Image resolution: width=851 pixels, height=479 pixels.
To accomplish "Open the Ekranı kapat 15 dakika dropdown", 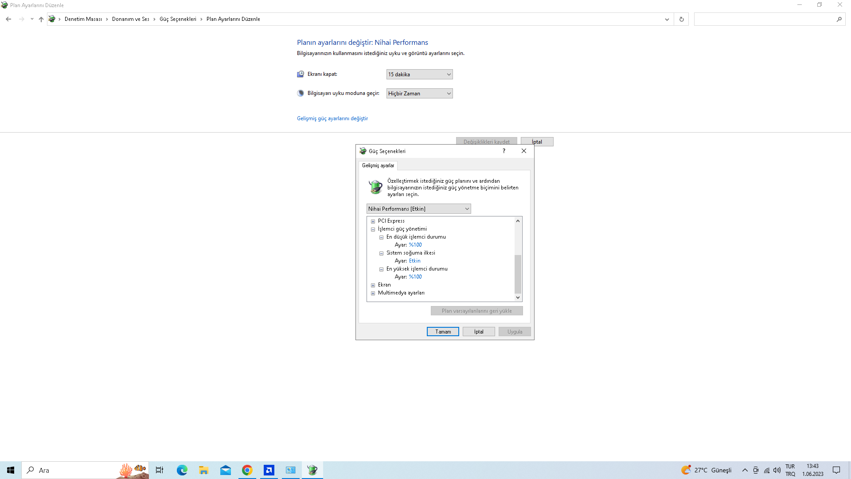I will coord(419,75).
